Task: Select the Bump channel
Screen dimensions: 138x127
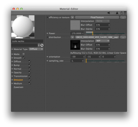Action: (17, 65)
